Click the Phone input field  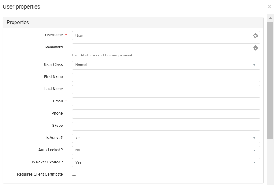pos(166,114)
